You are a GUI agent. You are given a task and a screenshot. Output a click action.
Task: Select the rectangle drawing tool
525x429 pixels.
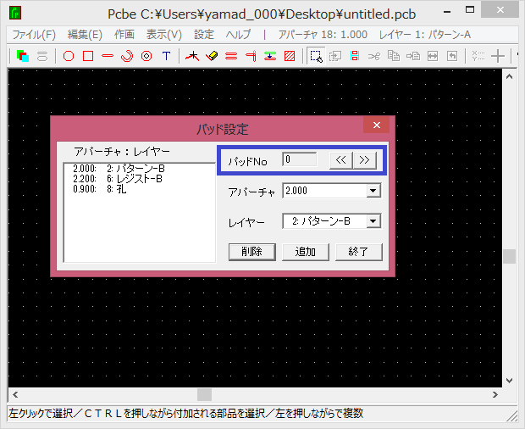pos(88,57)
